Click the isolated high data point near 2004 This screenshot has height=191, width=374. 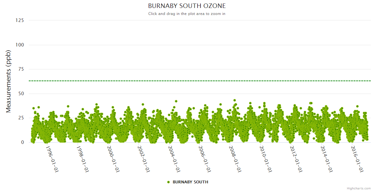(176, 101)
